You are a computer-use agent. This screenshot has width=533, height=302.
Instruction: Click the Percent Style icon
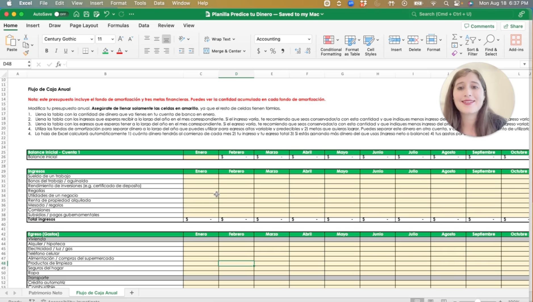tap(273, 51)
